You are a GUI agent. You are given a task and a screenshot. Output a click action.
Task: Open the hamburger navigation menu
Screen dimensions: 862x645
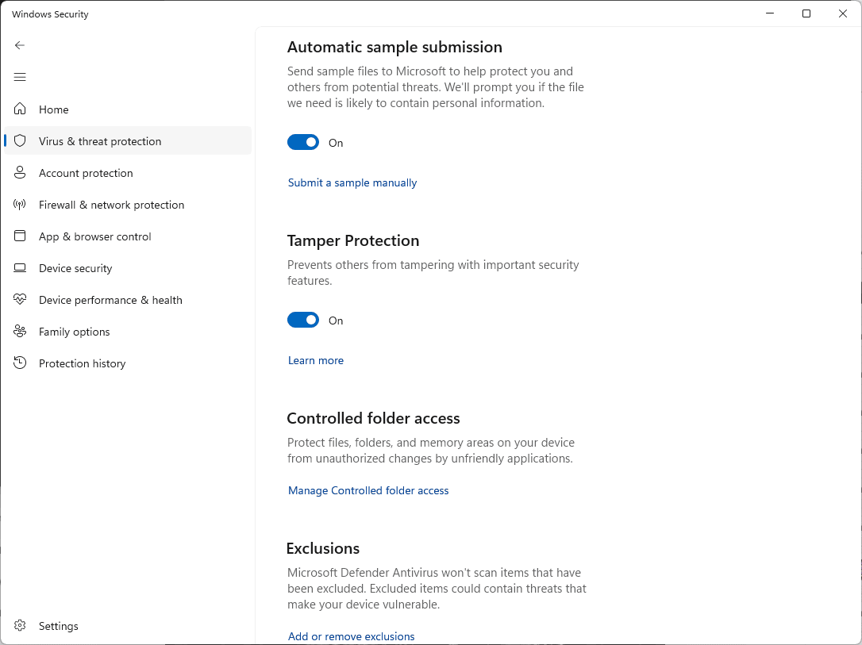[20, 77]
